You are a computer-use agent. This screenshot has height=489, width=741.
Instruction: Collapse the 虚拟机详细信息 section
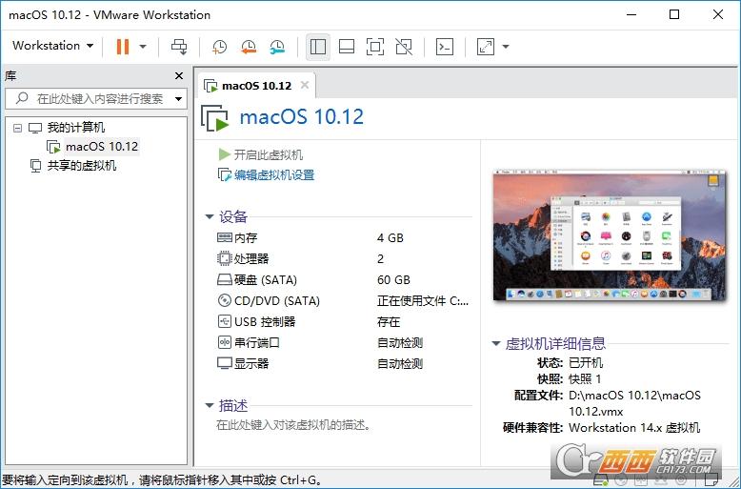click(495, 343)
